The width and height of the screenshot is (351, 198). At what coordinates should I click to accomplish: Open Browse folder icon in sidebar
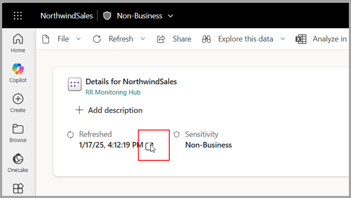coord(18,129)
